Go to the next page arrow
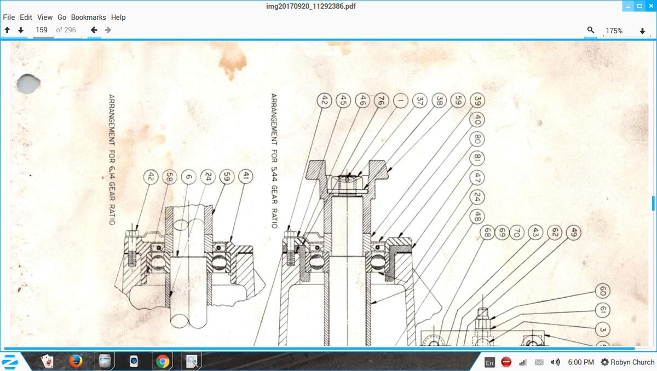 click(21, 30)
